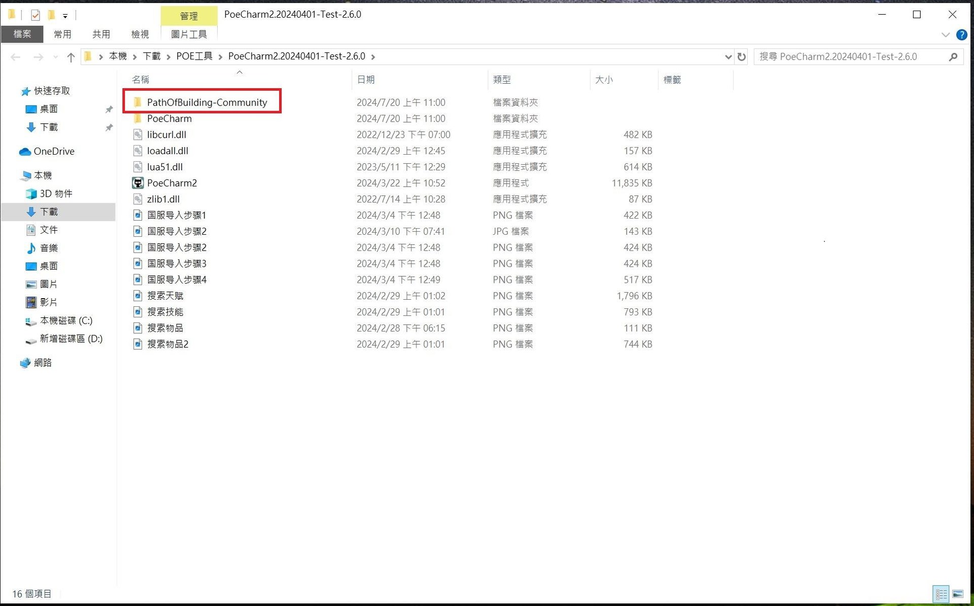Click 下載 breadcrumb in the address bar
Image resolution: width=974 pixels, height=606 pixels.
click(x=152, y=56)
